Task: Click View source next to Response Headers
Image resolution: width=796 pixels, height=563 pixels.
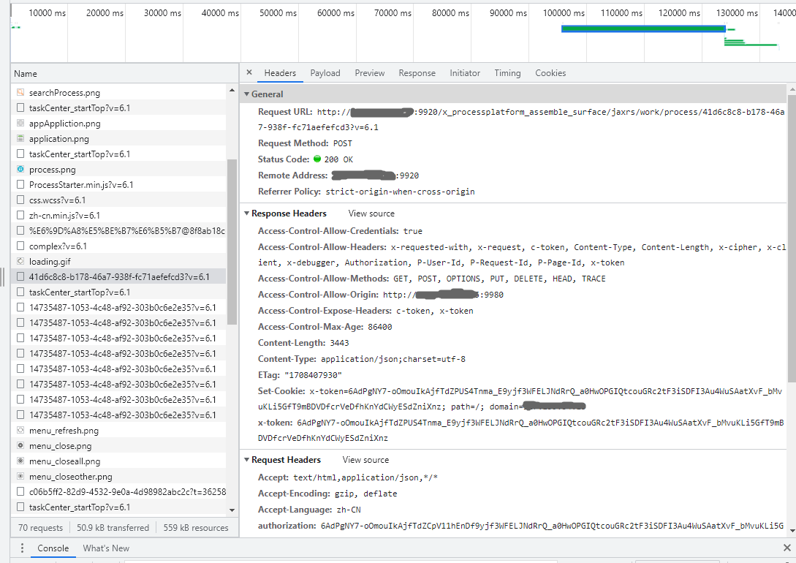Action: coord(371,214)
